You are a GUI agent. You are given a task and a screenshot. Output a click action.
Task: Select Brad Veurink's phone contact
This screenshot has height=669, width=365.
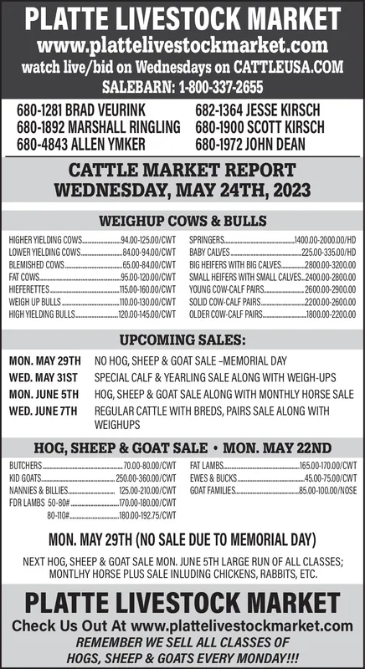(80, 110)
